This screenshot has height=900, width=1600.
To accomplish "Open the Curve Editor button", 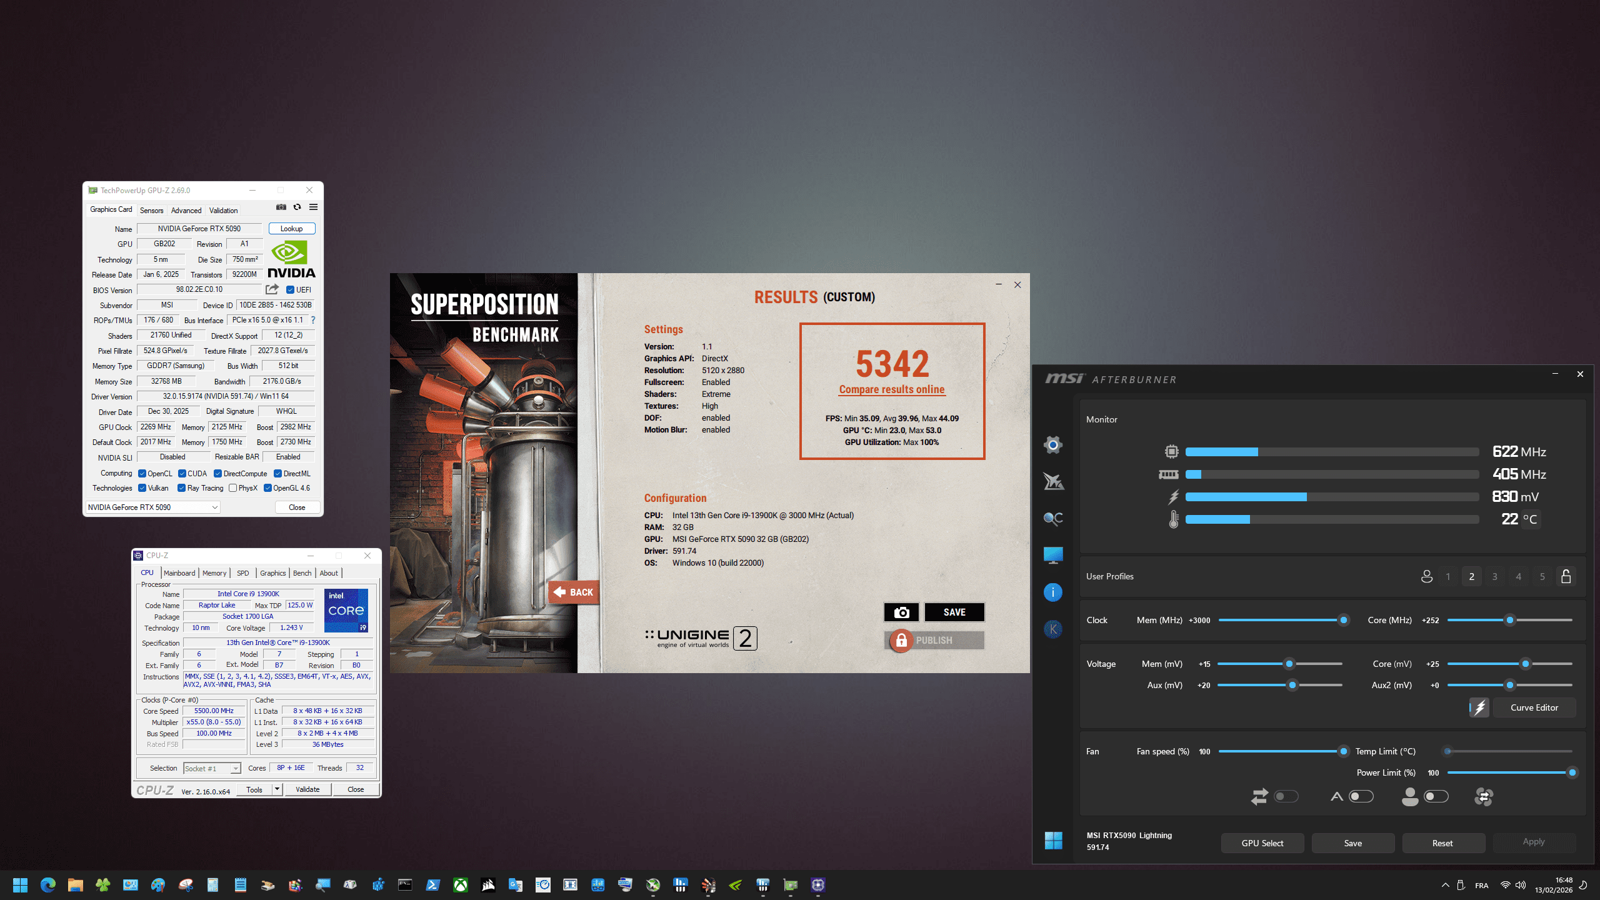I will coord(1534,707).
